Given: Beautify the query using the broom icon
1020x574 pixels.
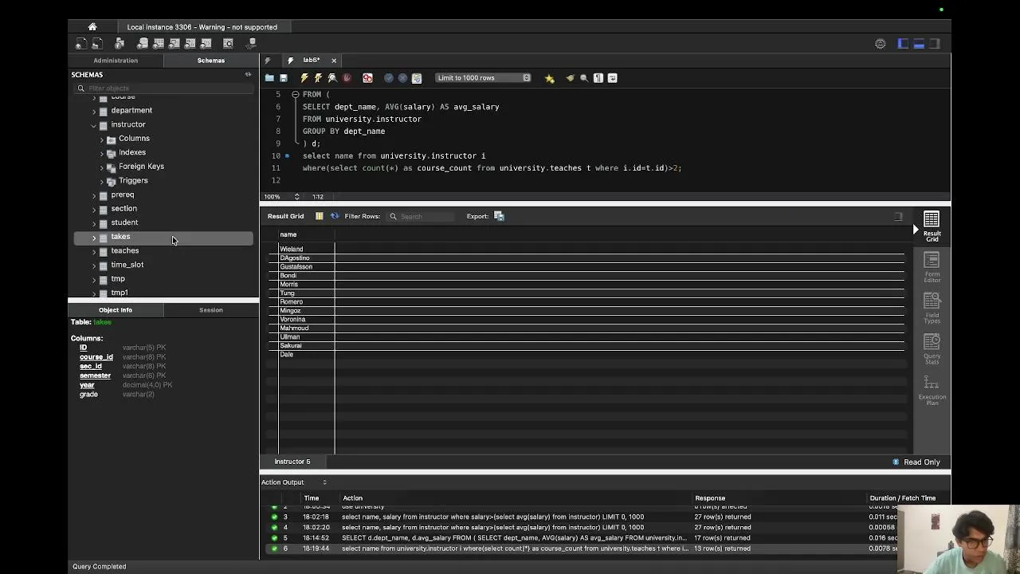Looking at the screenshot, I should (x=570, y=78).
